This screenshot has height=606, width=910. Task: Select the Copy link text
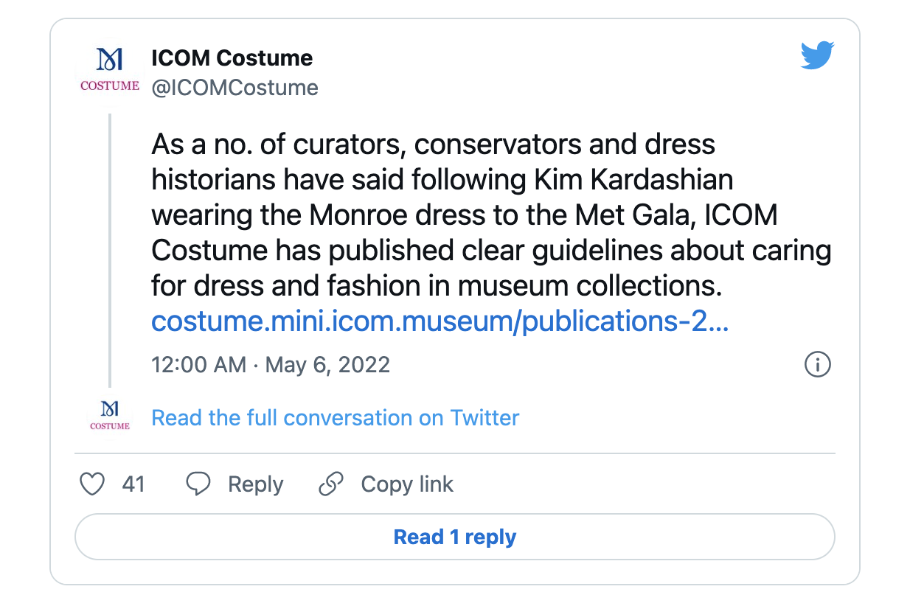click(x=407, y=484)
